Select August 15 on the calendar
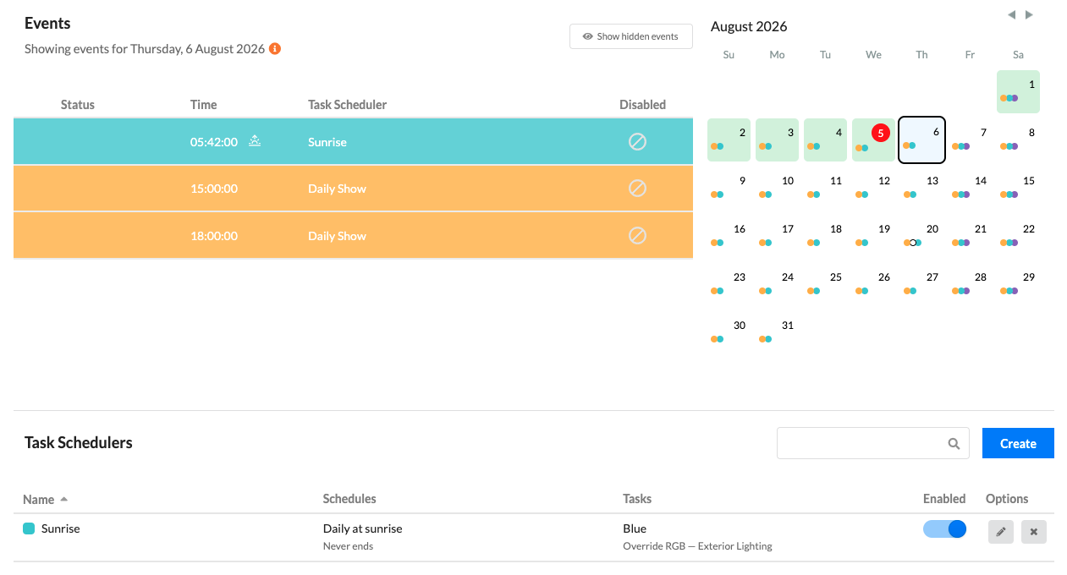Image resolution: width=1067 pixels, height=575 pixels. pyautogui.click(x=1018, y=188)
